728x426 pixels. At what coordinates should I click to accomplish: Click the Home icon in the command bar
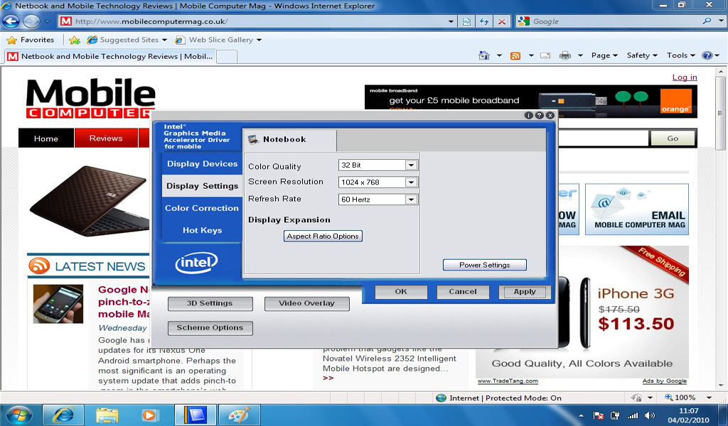pos(483,55)
